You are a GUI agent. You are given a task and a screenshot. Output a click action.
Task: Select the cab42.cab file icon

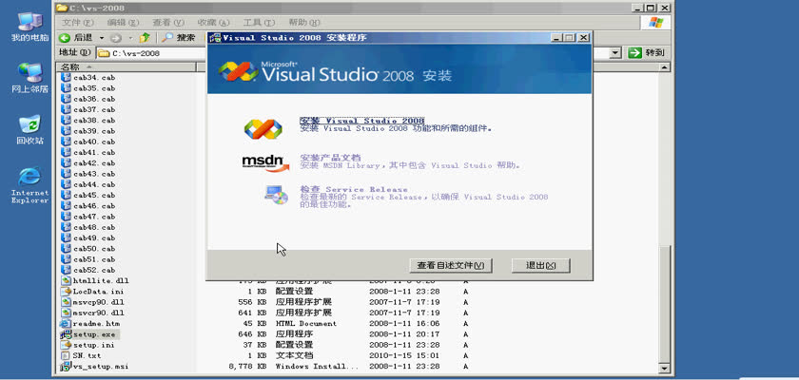pyautogui.click(x=66, y=162)
